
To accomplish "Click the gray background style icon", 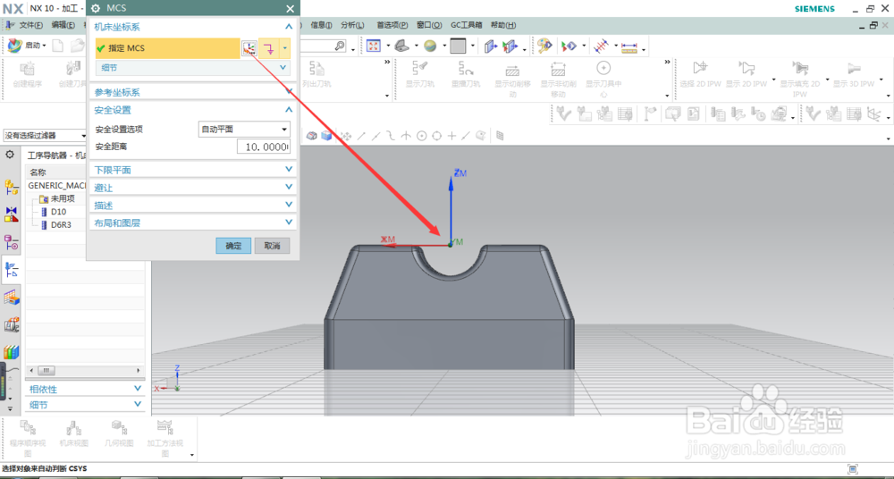I will 458,46.
